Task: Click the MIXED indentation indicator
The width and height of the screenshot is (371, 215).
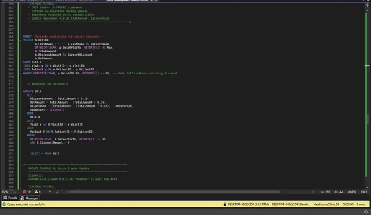Action: pyautogui.click(x=351, y=192)
